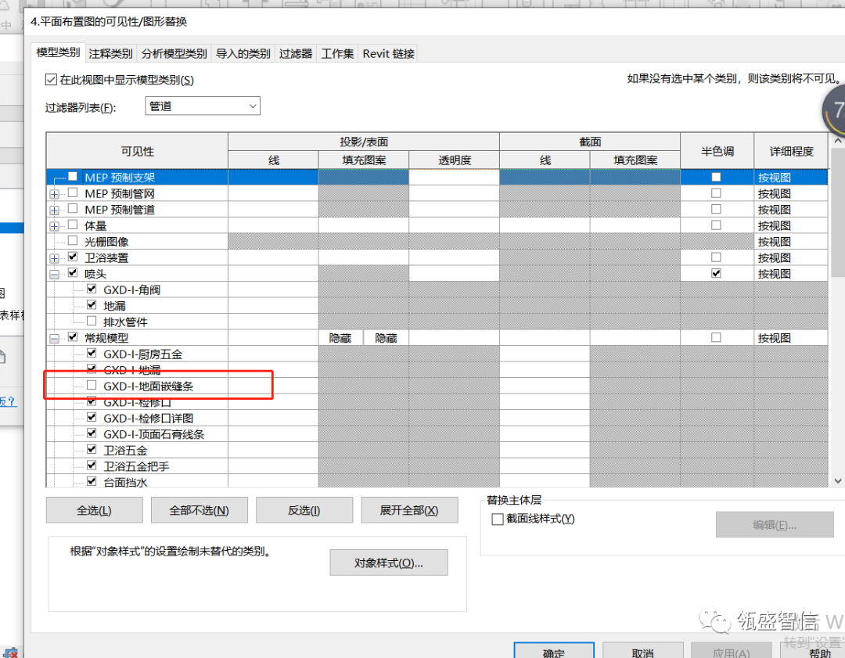Click the 全部不选(N) button
This screenshot has height=658, width=845.
[200, 510]
